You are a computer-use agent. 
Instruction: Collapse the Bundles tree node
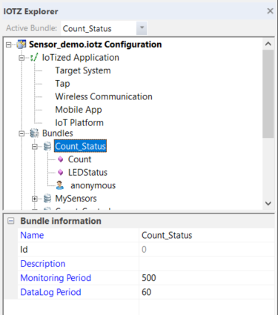click(x=21, y=133)
